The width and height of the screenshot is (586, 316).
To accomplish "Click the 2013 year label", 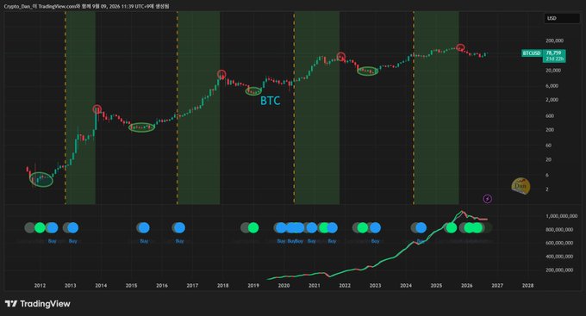I will pos(71,285).
